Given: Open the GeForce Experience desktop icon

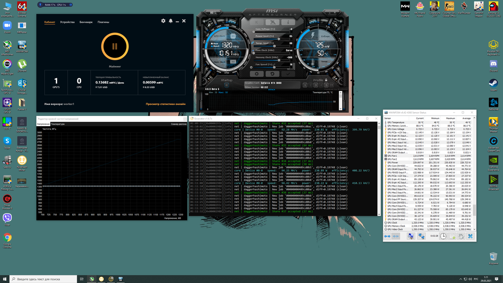Looking at the screenshot, I should (494, 162).
